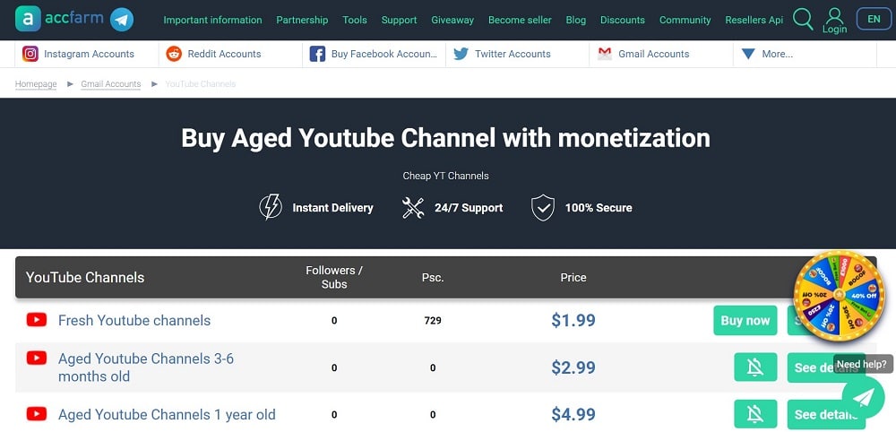
Task: Open Aged Youtube Channels 1 year old
Action: coord(167,414)
